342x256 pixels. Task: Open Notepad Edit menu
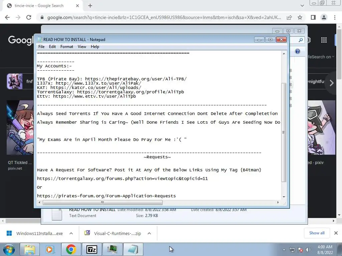pos(52,47)
